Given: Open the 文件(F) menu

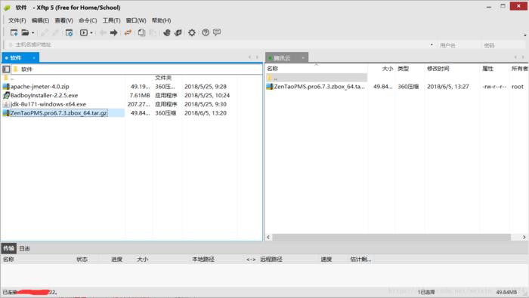Looking at the screenshot, I should click(17, 20).
